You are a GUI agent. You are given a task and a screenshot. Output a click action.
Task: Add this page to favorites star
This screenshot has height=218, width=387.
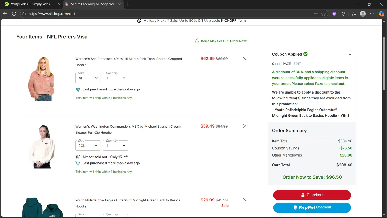(x=324, y=14)
